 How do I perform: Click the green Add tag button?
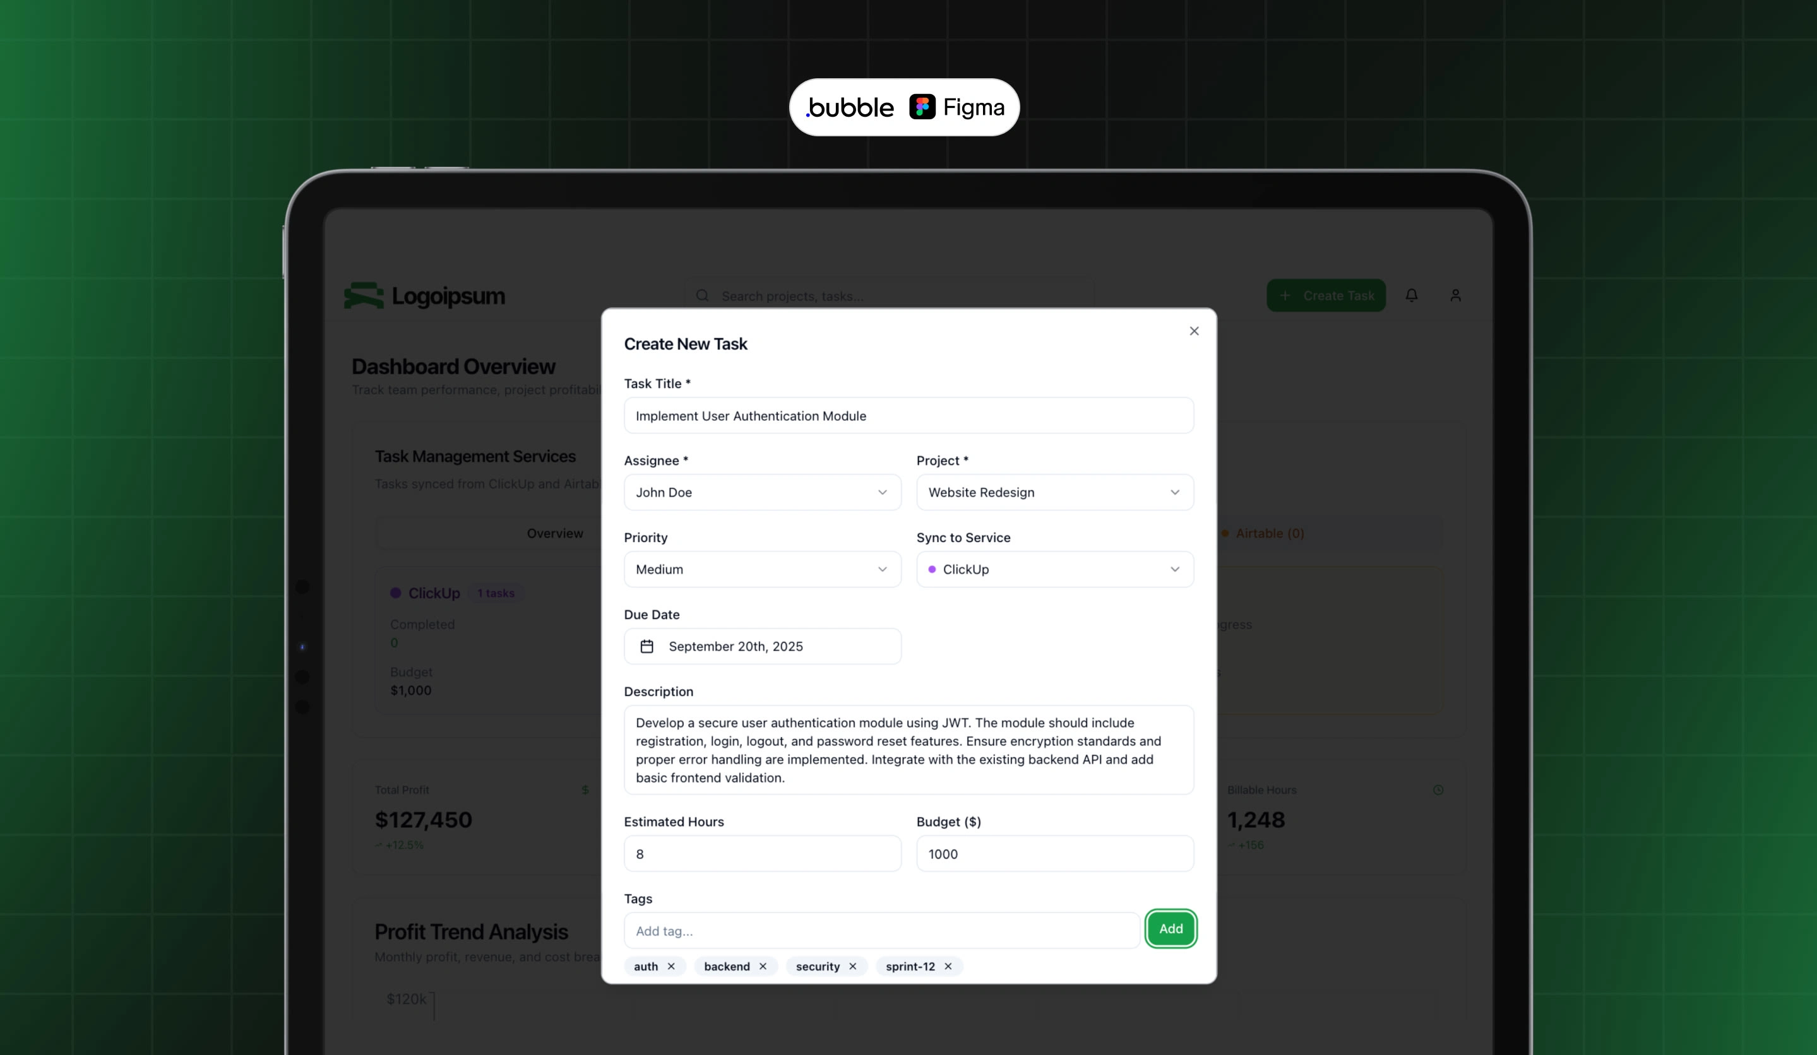click(1171, 929)
